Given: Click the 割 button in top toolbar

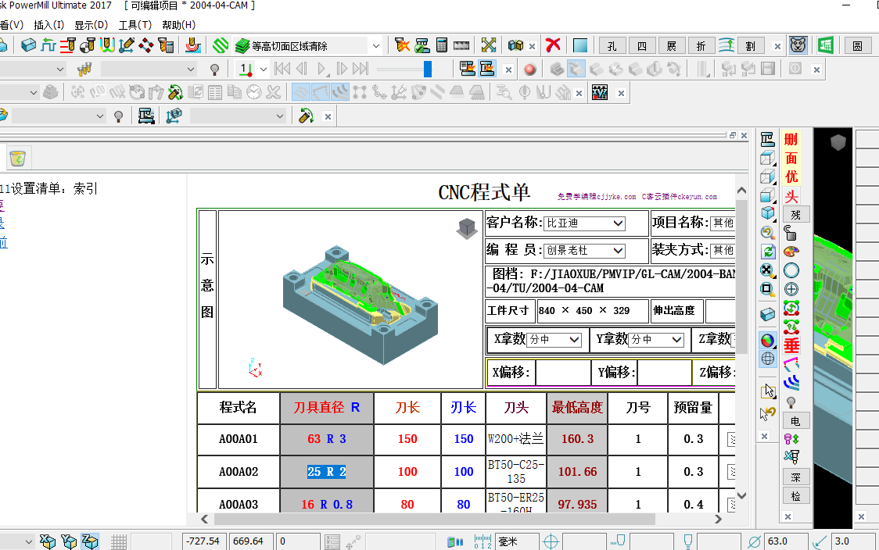Looking at the screenshot, I should (751, 46).
